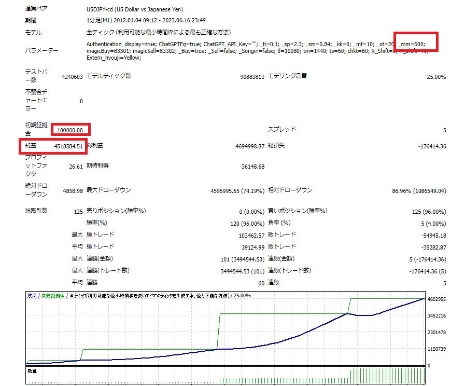Viewport: 451px width, 386px height.
Task: Click the profit factor value 26.61
Action: tap(76, 167)
